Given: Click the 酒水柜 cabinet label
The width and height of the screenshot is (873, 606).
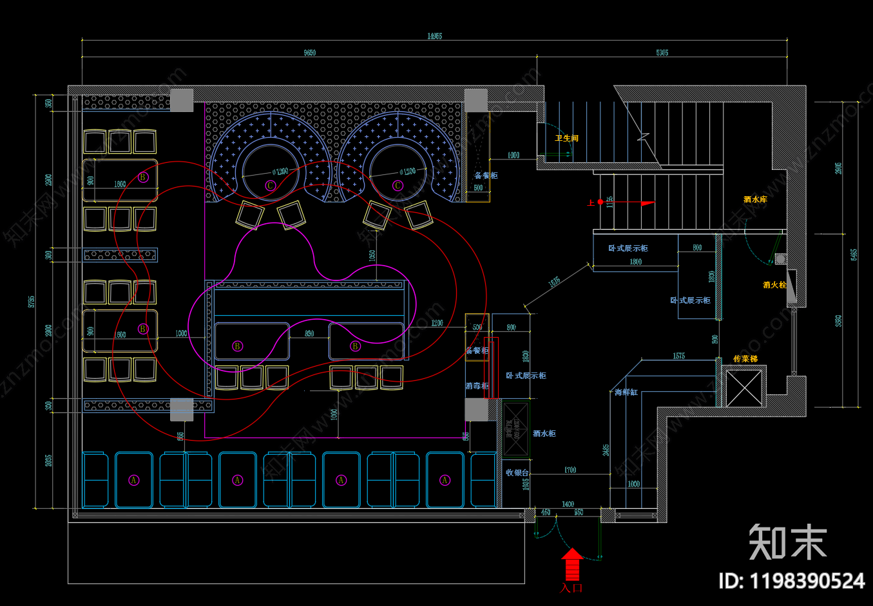Looking at the screenshot, I should [544, 434].
